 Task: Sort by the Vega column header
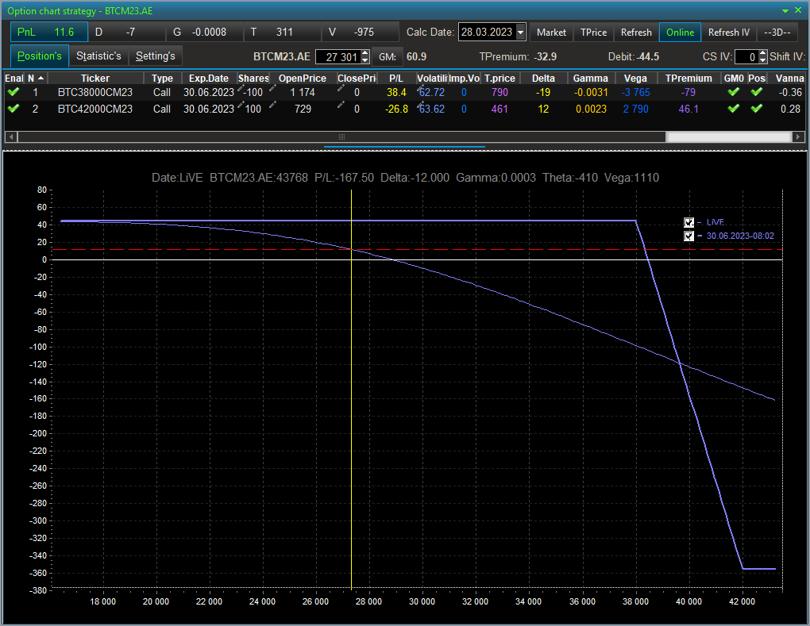(634, 78)
